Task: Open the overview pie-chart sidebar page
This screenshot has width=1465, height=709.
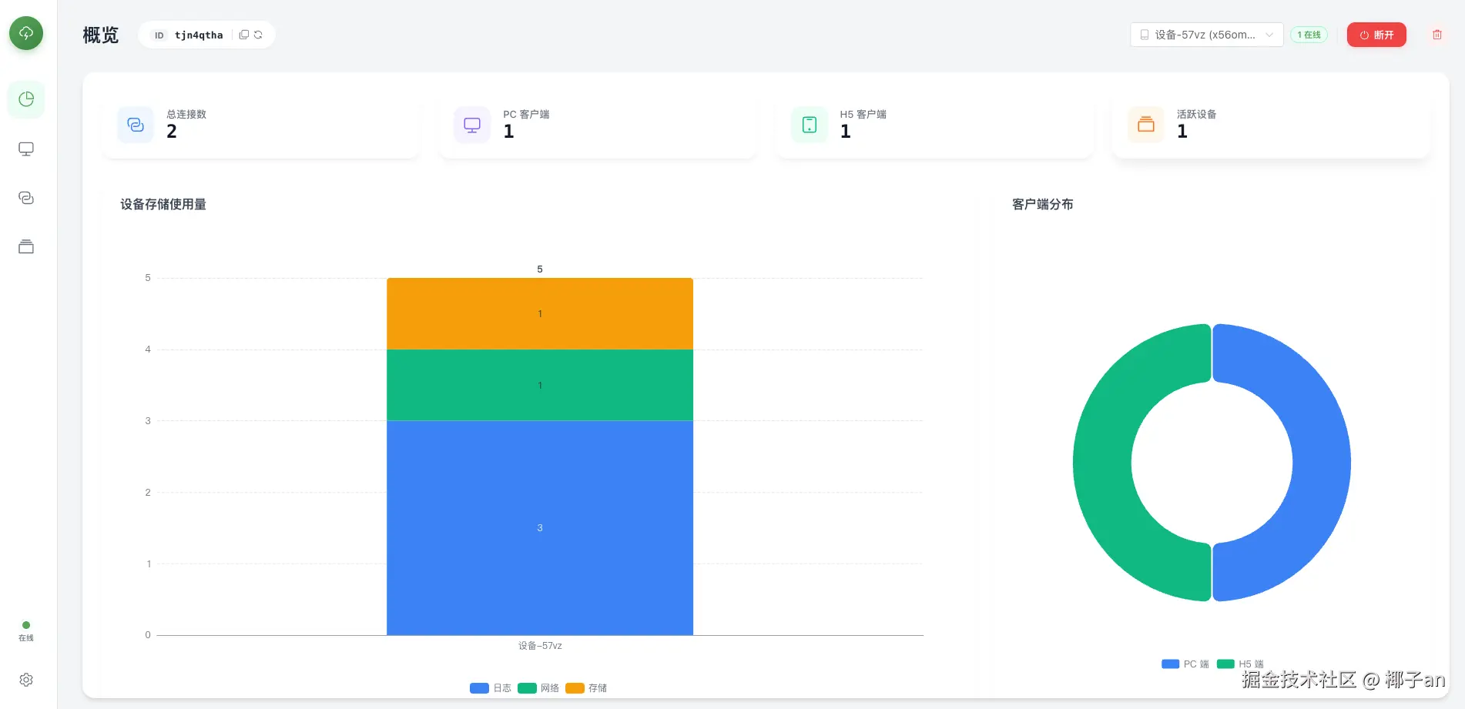Action: 26,99
